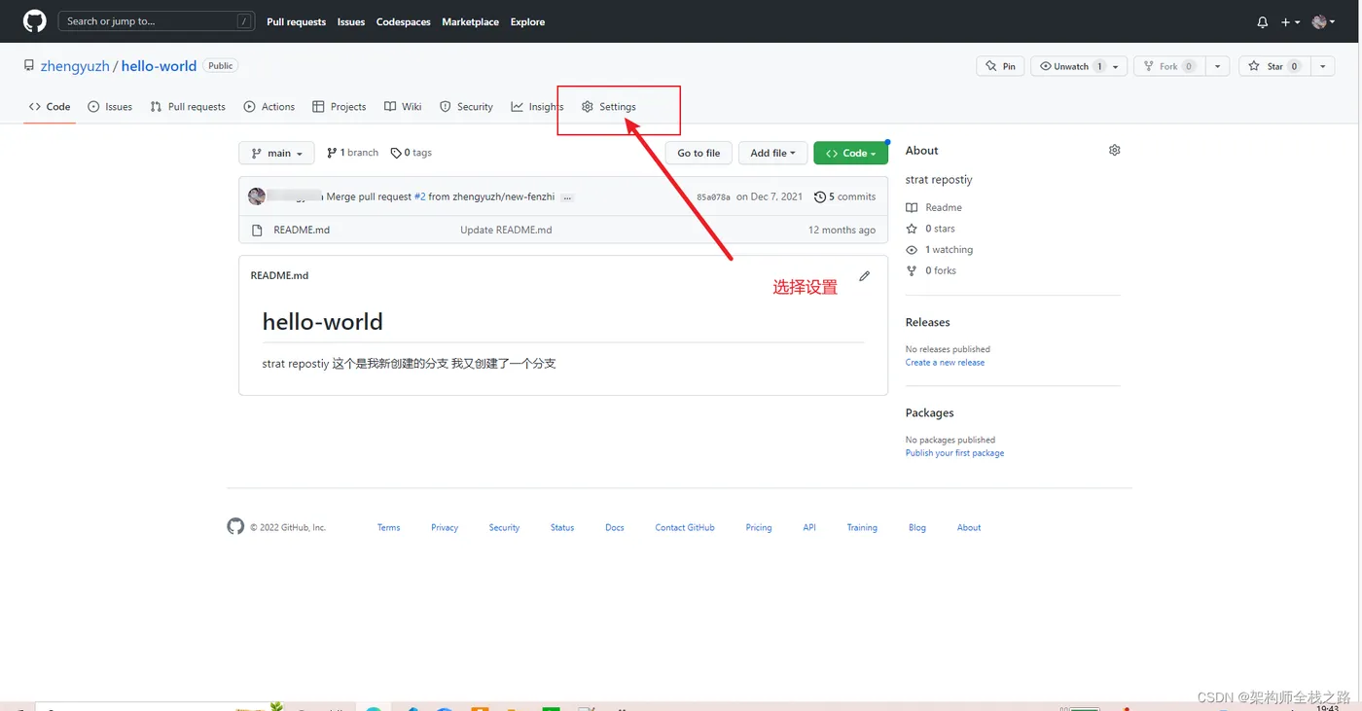Expand the Unwatch options dropdown arrow
This screenshot has height=711, width=1362.
(x=1117, y=66)
